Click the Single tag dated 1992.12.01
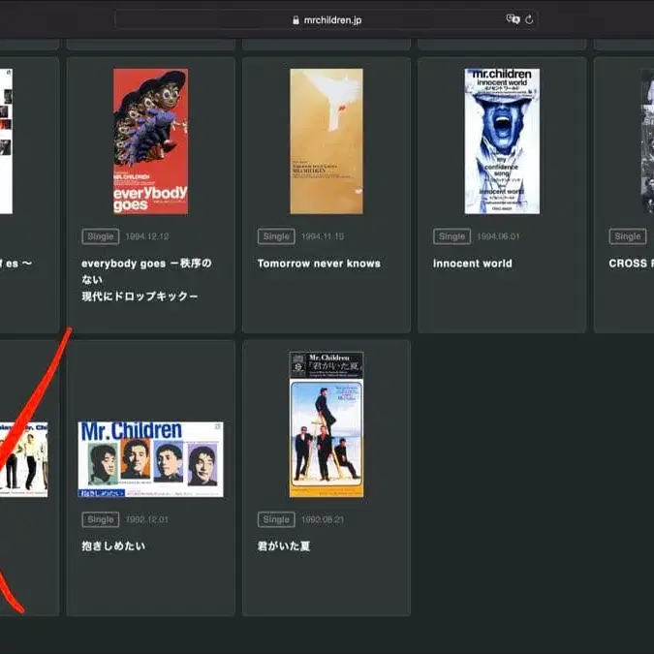This screenshot has width=654, height=654. 101,519
